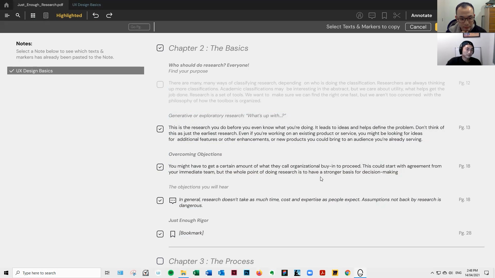Select the UX Design Basics note

click(x=76, y=71)
